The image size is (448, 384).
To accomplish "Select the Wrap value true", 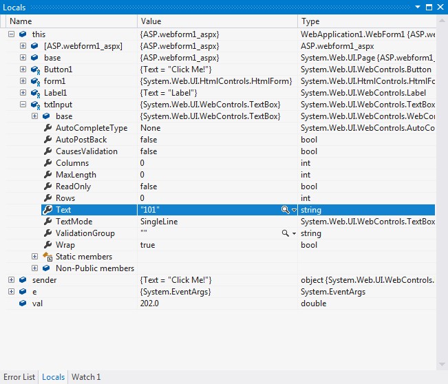I will (x=147, y=245).
